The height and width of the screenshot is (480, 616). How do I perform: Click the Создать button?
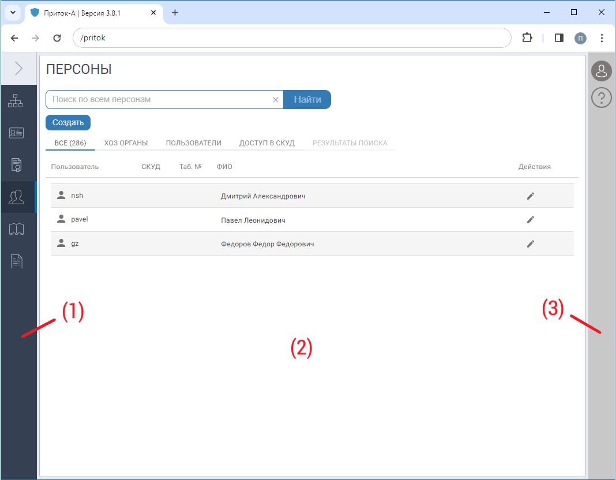click(68, 122)
